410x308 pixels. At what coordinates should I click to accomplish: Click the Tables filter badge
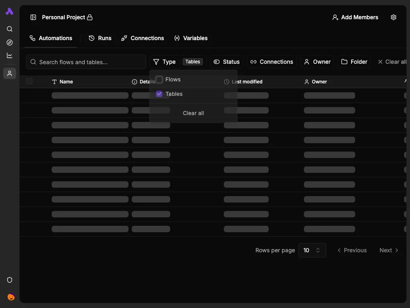[x=193, y=62]
